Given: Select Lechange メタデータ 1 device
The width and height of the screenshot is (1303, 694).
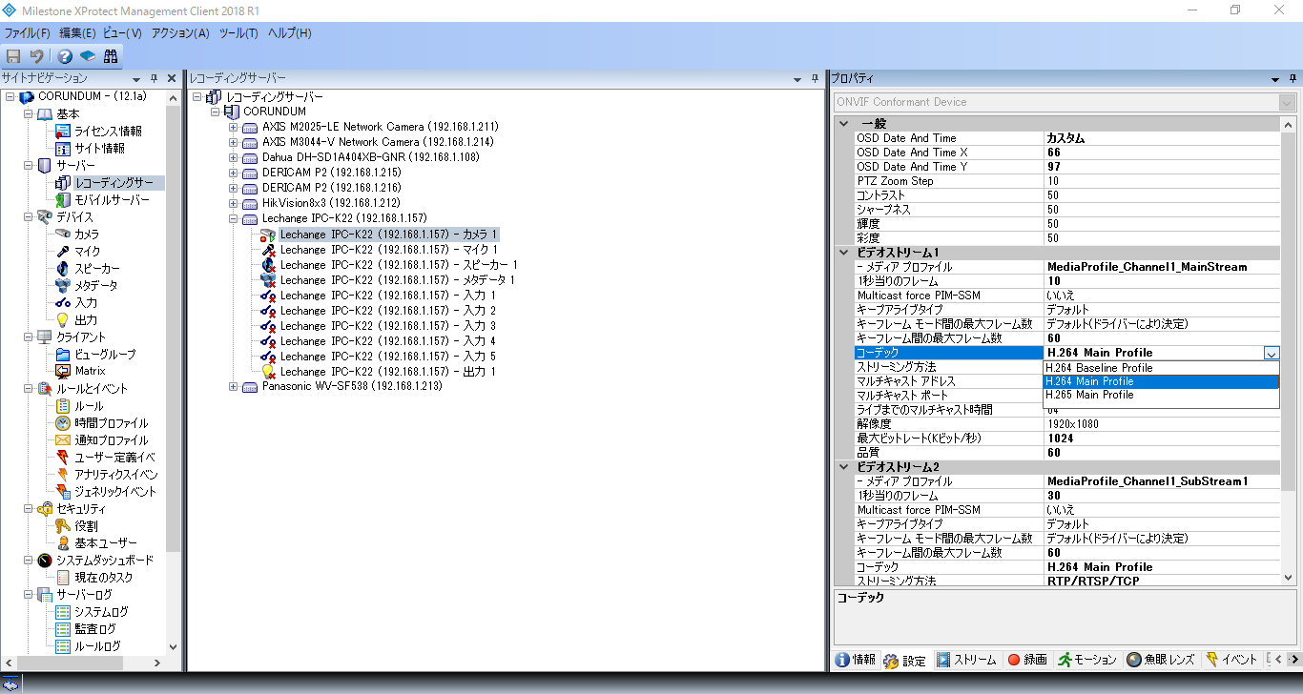Looking at the screenshot, I should 398,280.
